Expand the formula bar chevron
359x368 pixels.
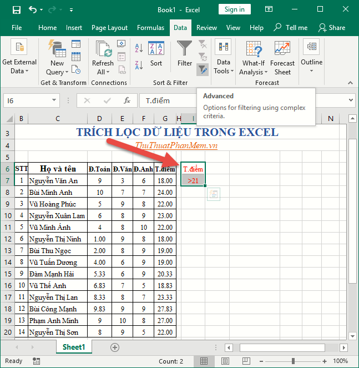pyautogui.click(x=351, y=100)
